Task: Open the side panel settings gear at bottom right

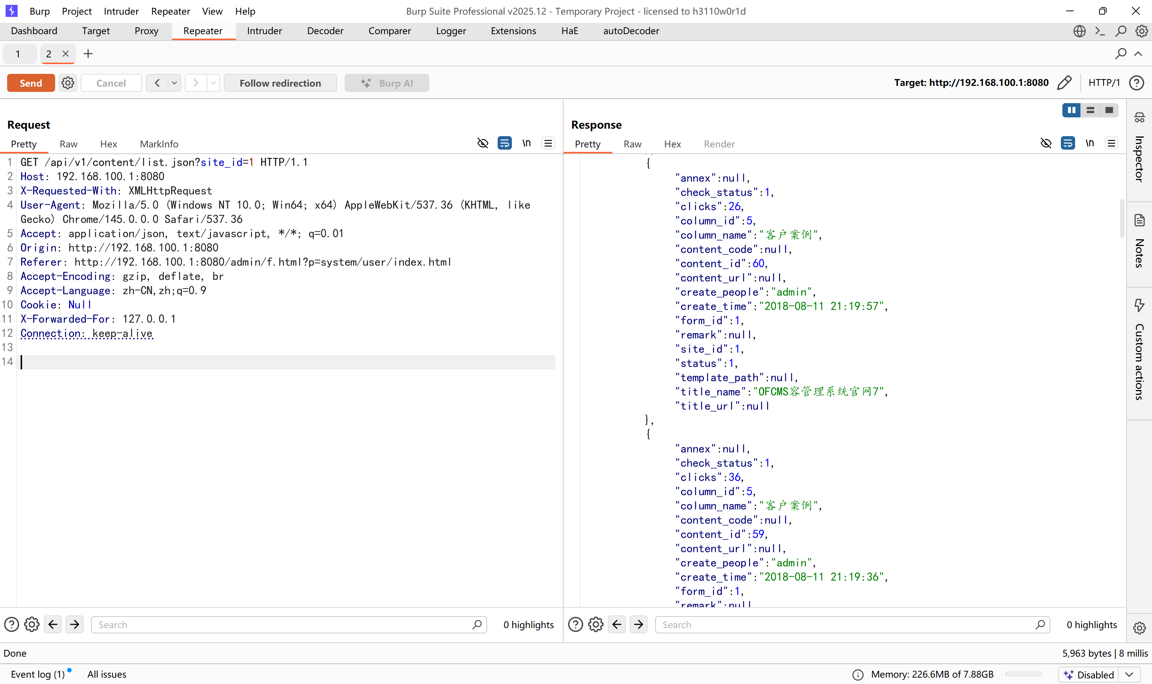Action: (x=1139, y=628)
